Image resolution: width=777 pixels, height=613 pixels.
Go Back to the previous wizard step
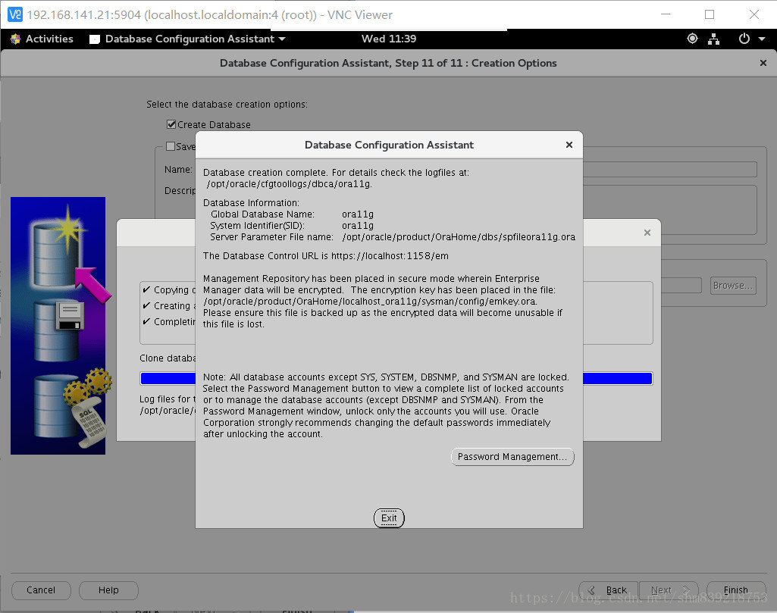[609, 590]
